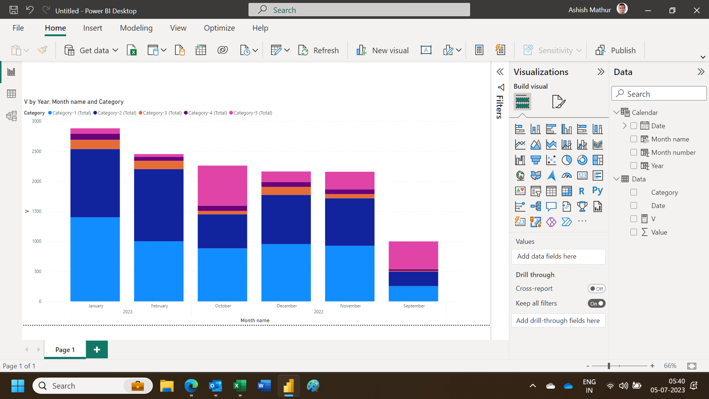709x399 pixels.
Task: Expand the Filters pane
Action: (500, 72)
